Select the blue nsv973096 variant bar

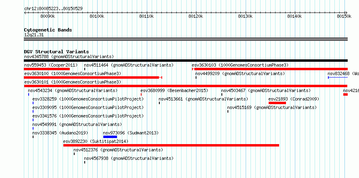(110, 137)
